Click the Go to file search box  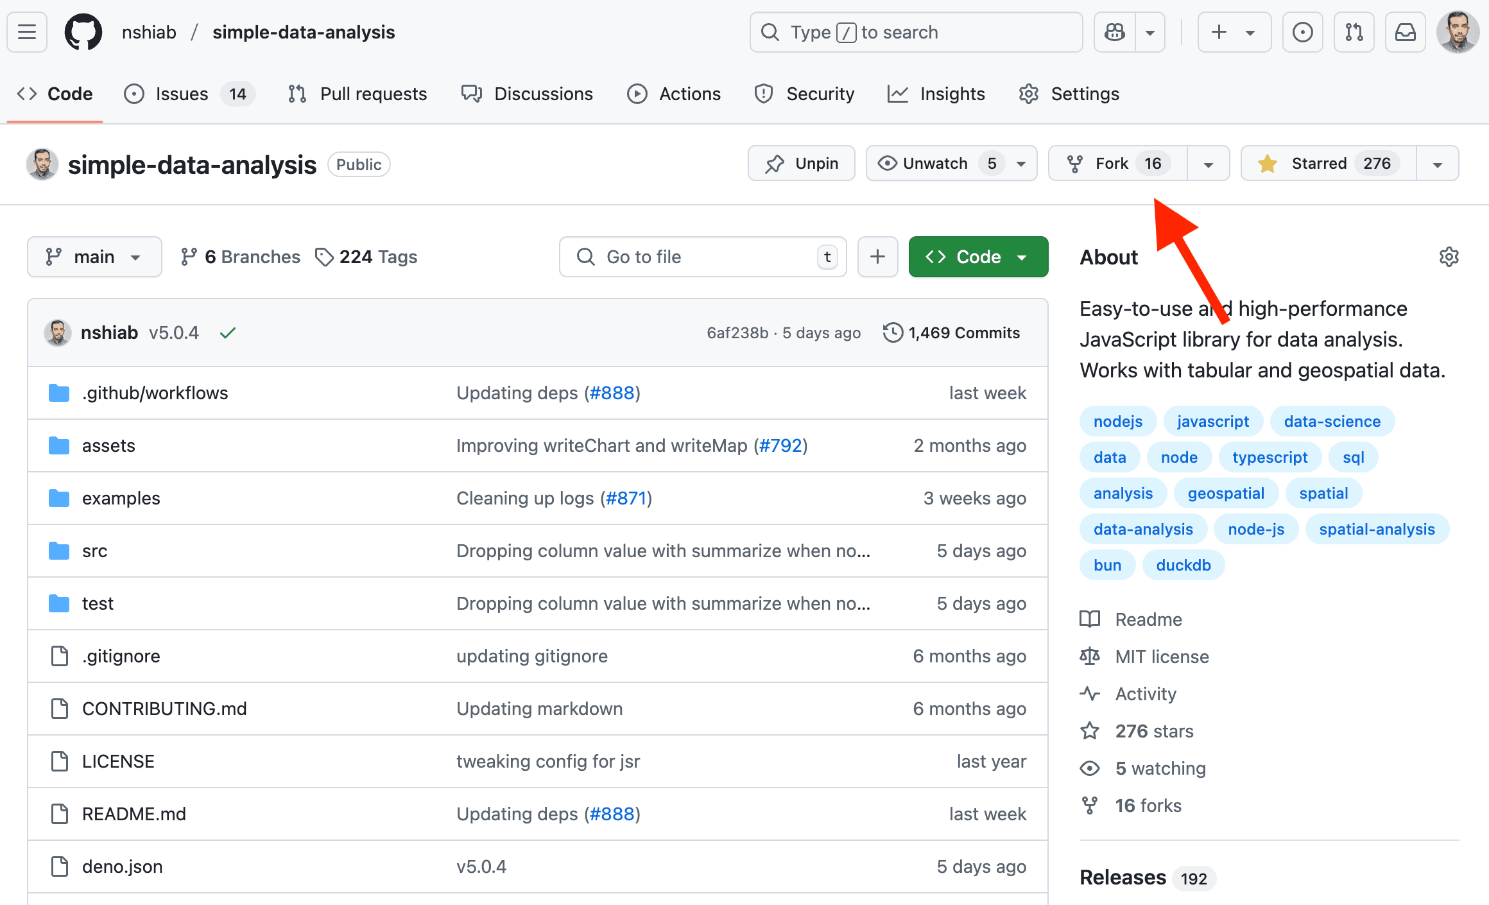click(703, 257)
